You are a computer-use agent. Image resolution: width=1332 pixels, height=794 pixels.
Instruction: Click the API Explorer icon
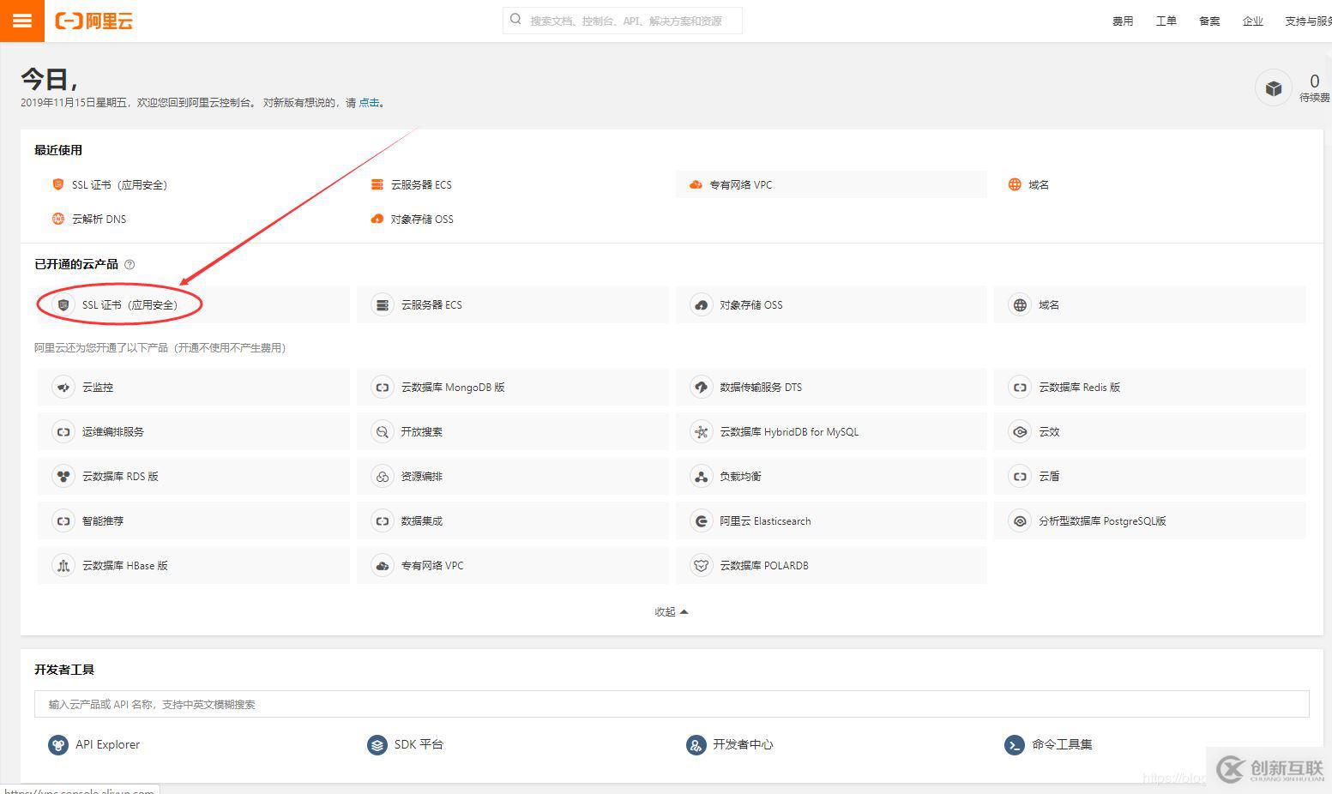point(58,745)
